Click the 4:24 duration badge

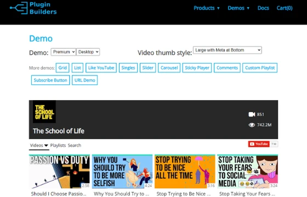coord(148,186)
